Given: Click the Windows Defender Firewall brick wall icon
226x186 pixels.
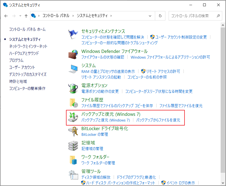Looking at the screenshot, I should tap(73, 54).
